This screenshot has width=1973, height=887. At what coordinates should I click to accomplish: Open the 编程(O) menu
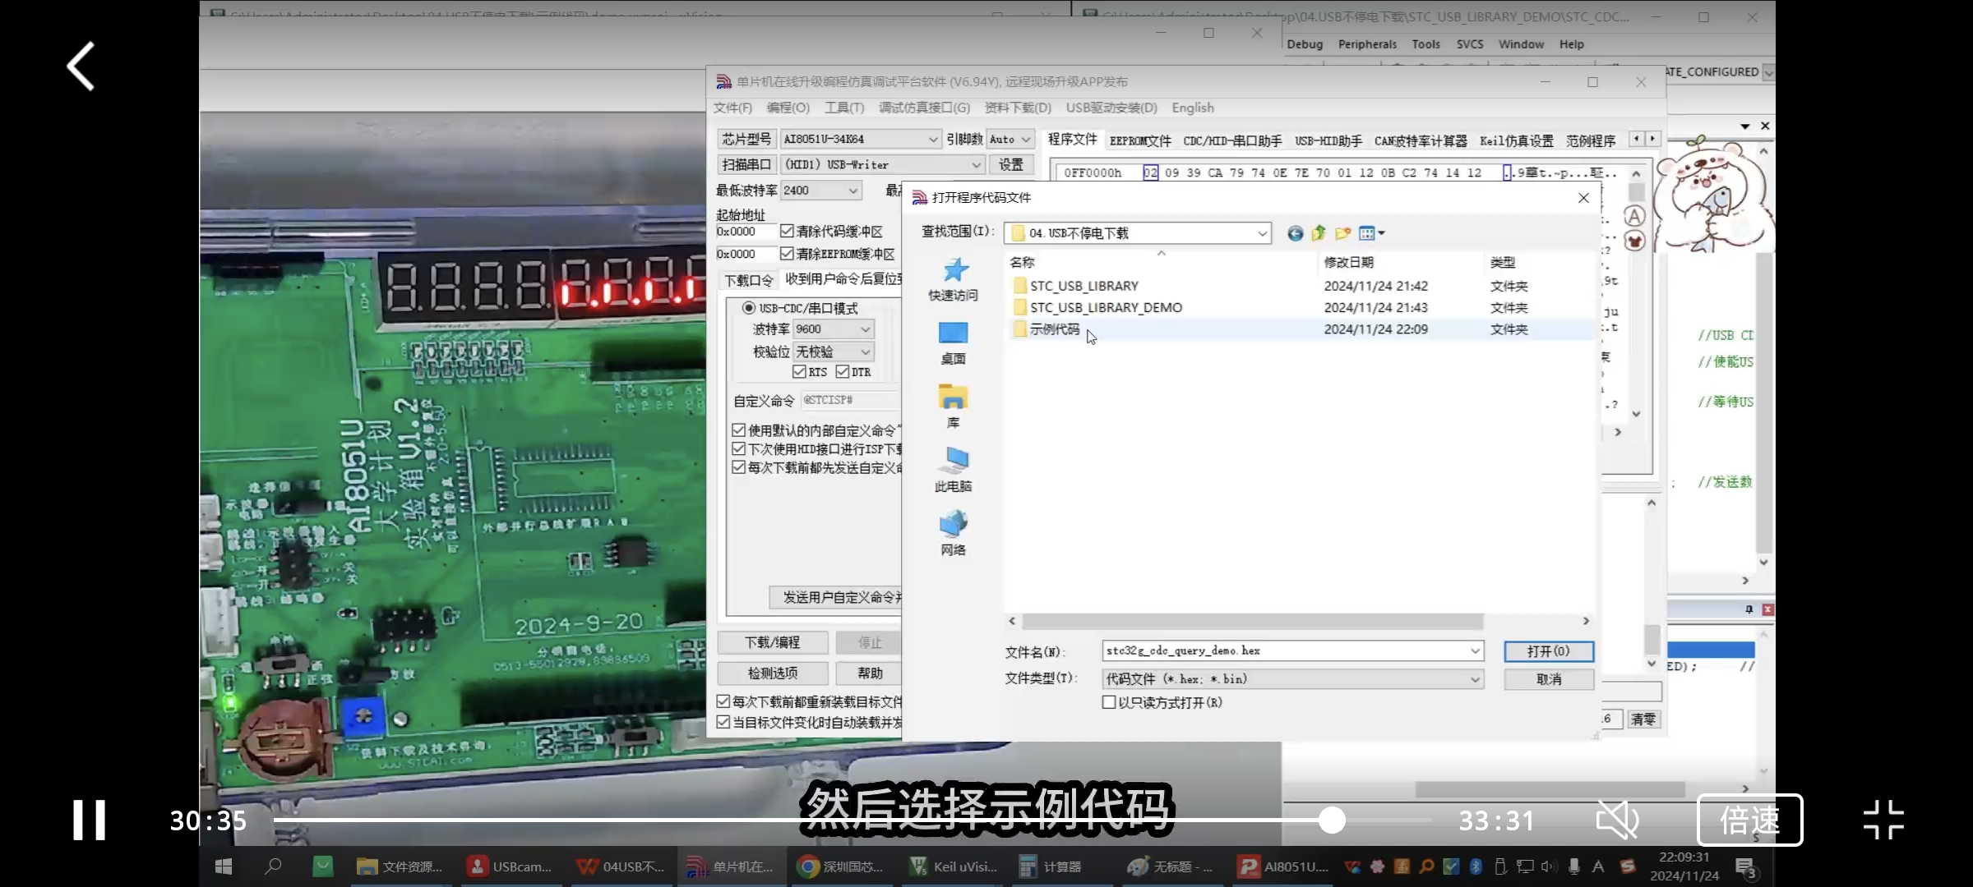[788, 108]
